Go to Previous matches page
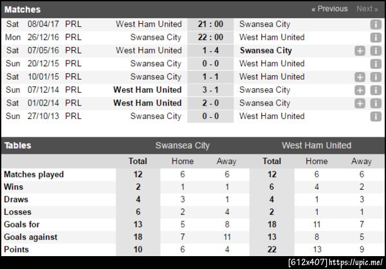Screen dimensions: 386x269 tap(329, 9)
